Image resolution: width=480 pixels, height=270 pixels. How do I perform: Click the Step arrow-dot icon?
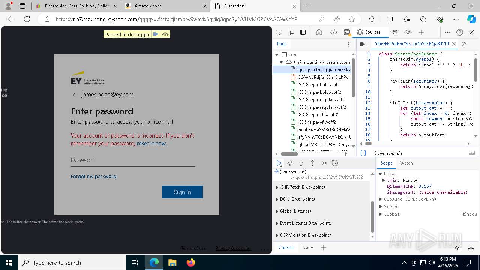tap(324, 163)
